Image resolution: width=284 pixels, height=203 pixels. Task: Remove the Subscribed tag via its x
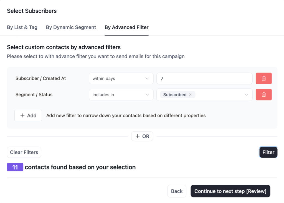click(190, 95)
